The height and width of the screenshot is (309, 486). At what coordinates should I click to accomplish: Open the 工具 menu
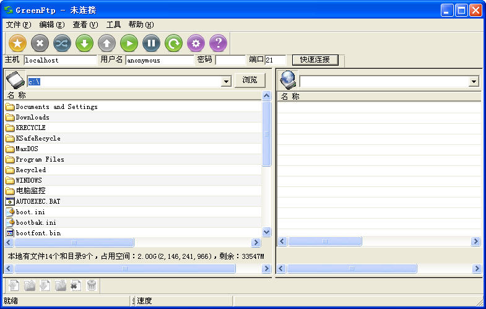tap(113, 25)
